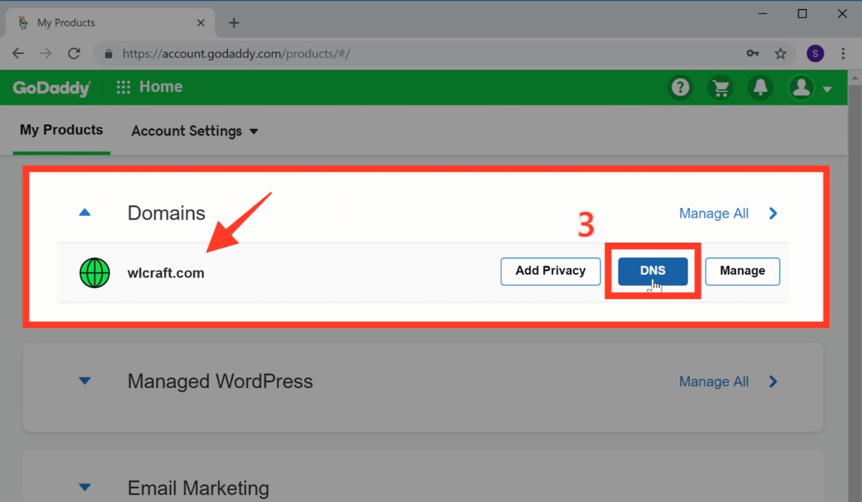This screenshot has width=862, height=502.
Task: Expand the Email Marketing section
Action: point(85,488)
